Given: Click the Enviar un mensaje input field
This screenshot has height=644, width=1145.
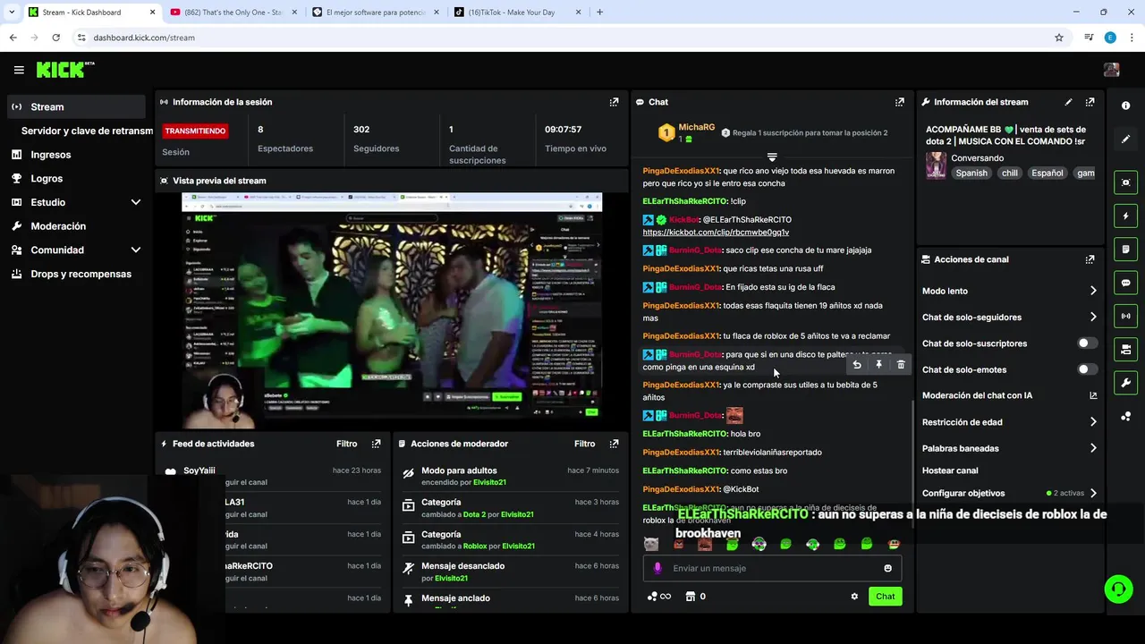Looking at the screenshot, I should point(772,568).
